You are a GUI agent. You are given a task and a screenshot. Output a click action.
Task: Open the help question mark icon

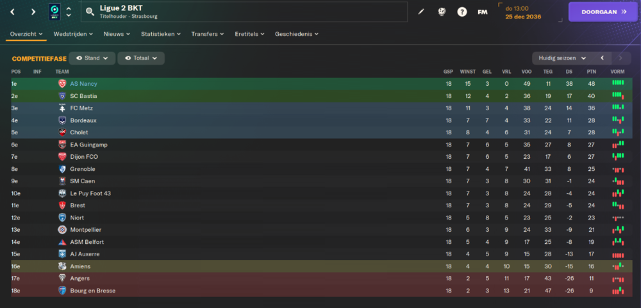[462, 12]
